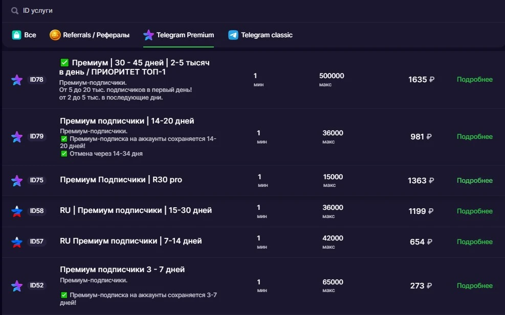Click the Russian flag star icon for ID58
The image size is (505, 315).
[x=17, y=211]
